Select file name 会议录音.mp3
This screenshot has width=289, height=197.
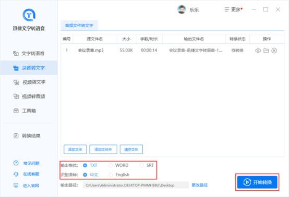pos(91,50)
